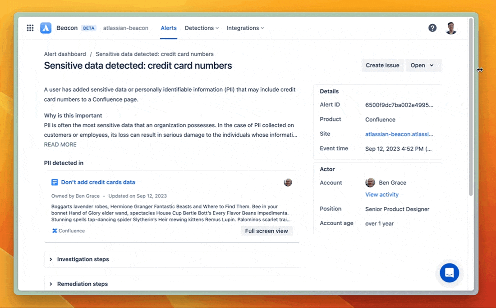The height and width of the screenshot is (308, 496).
Task: Click READ MORE to expand description
Action: [60, 144]
